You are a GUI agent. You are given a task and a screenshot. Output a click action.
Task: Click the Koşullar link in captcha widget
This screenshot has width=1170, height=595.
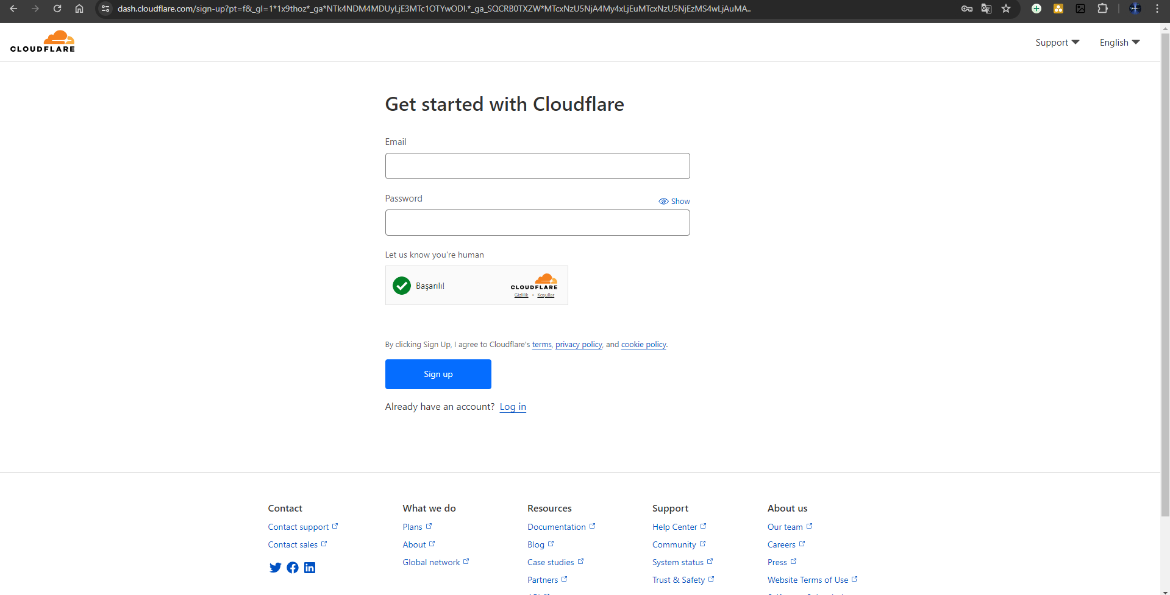(x=546, y=295)
